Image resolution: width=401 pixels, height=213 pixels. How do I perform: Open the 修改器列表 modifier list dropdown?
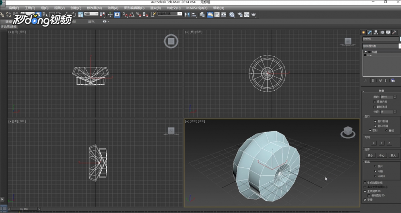[x=381, y=46]
